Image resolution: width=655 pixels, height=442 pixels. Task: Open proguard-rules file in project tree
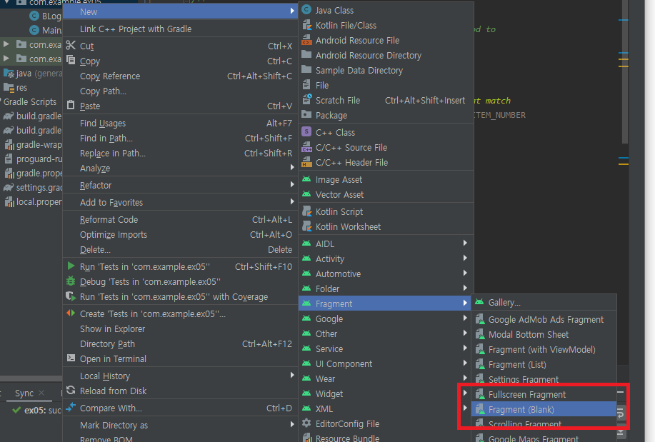34,159
